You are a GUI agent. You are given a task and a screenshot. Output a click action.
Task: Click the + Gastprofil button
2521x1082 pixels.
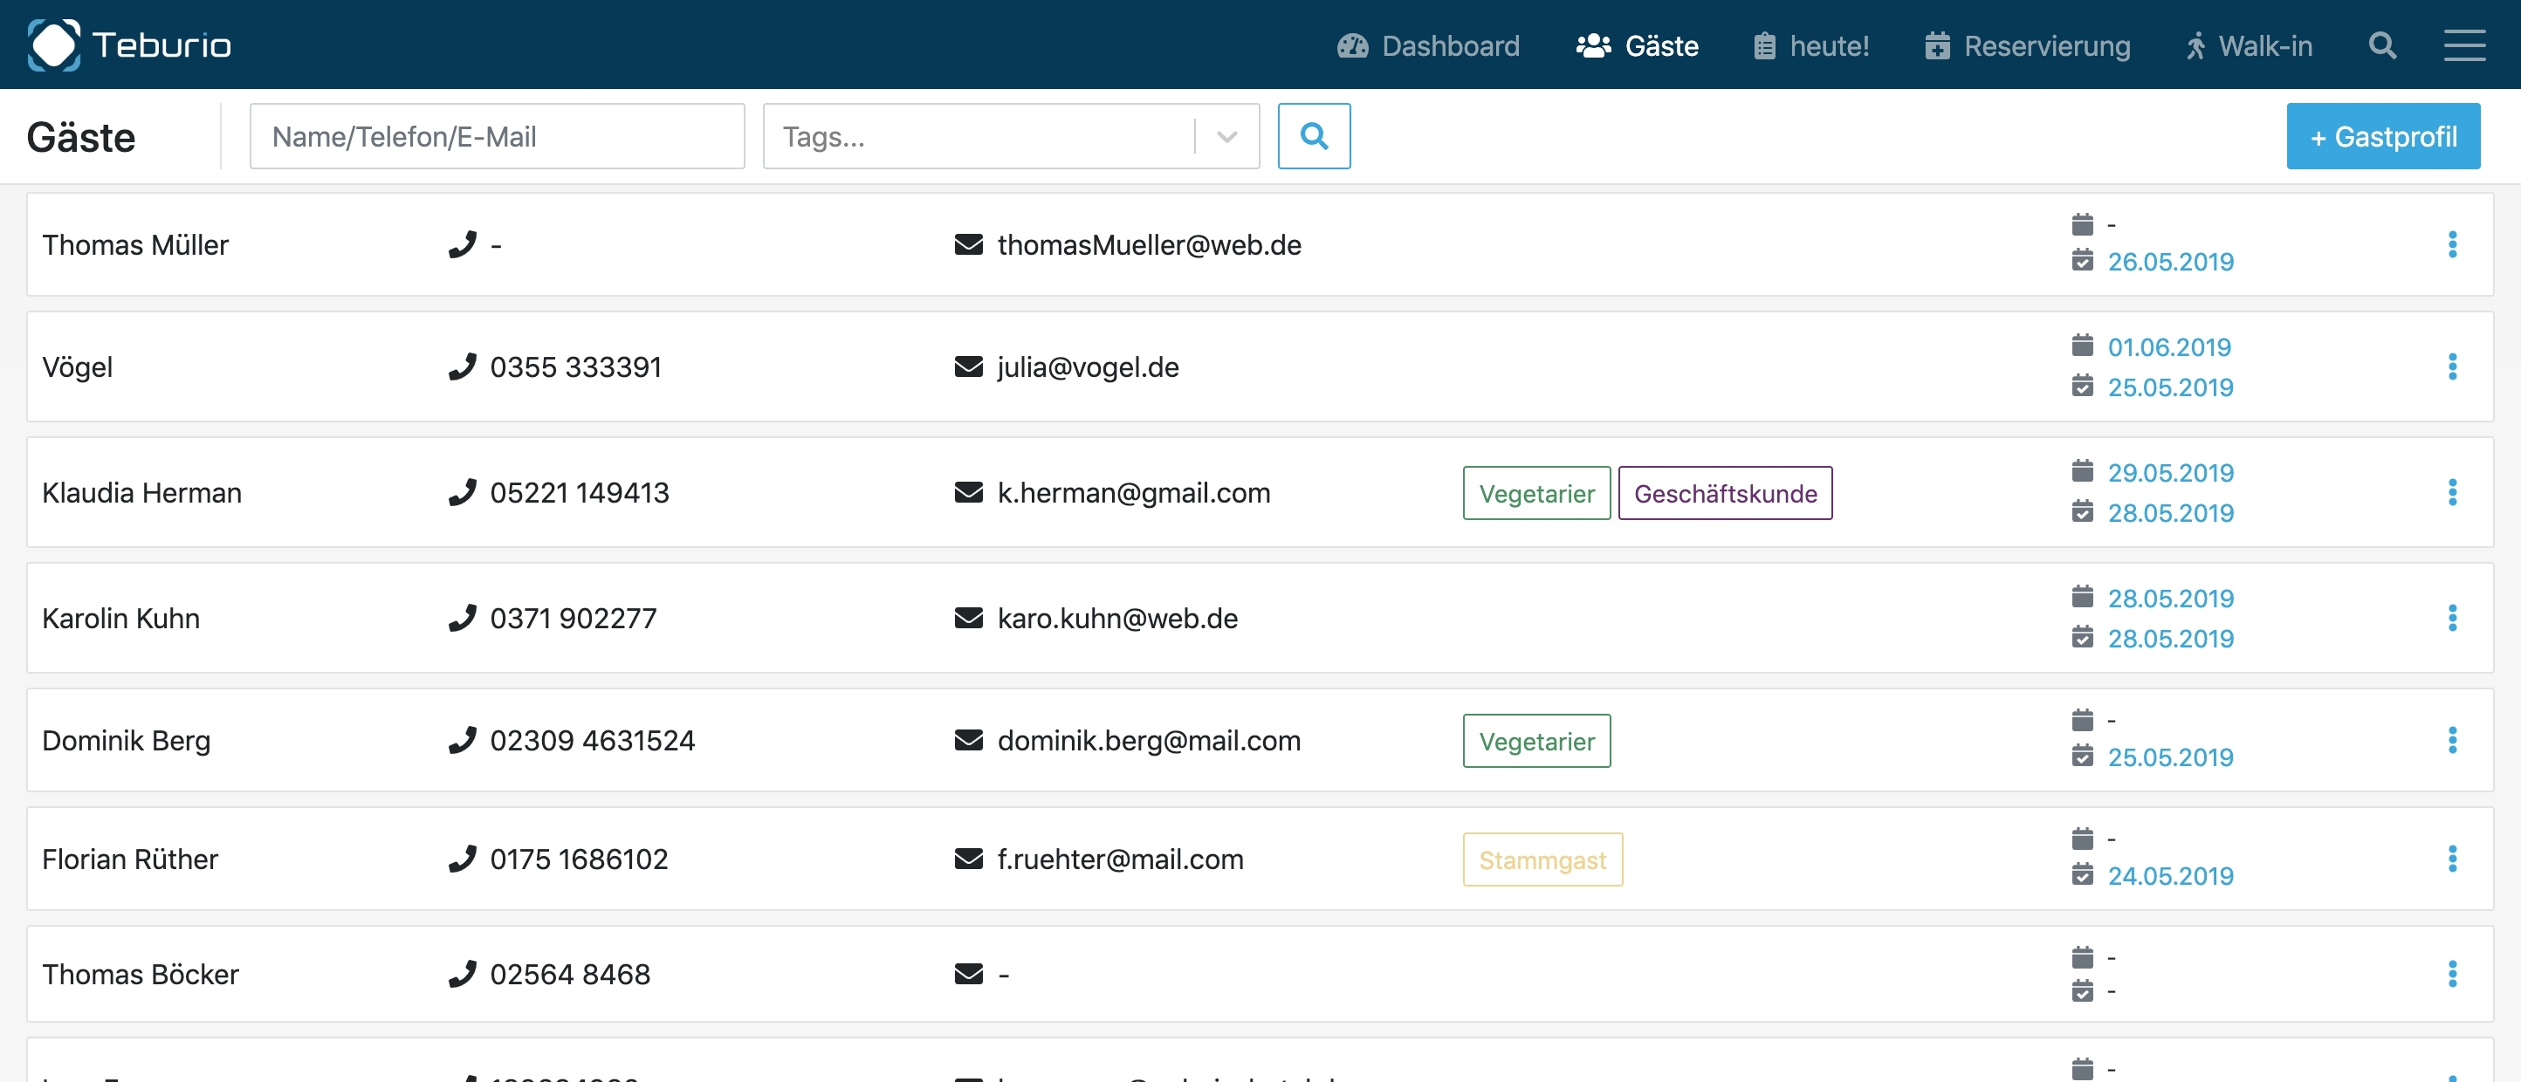coord(2382,137)
